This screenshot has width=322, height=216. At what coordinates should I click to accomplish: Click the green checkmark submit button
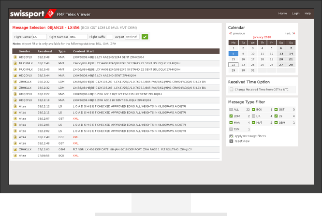coord(145,37)
